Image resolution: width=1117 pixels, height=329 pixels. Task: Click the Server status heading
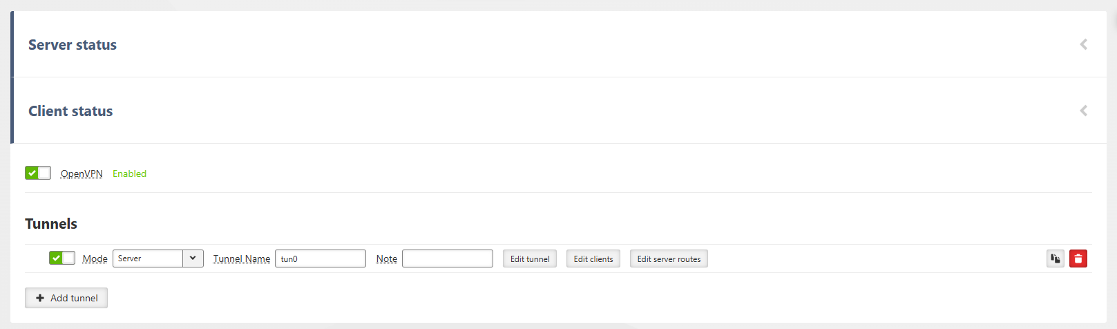[x=73, y=45]
